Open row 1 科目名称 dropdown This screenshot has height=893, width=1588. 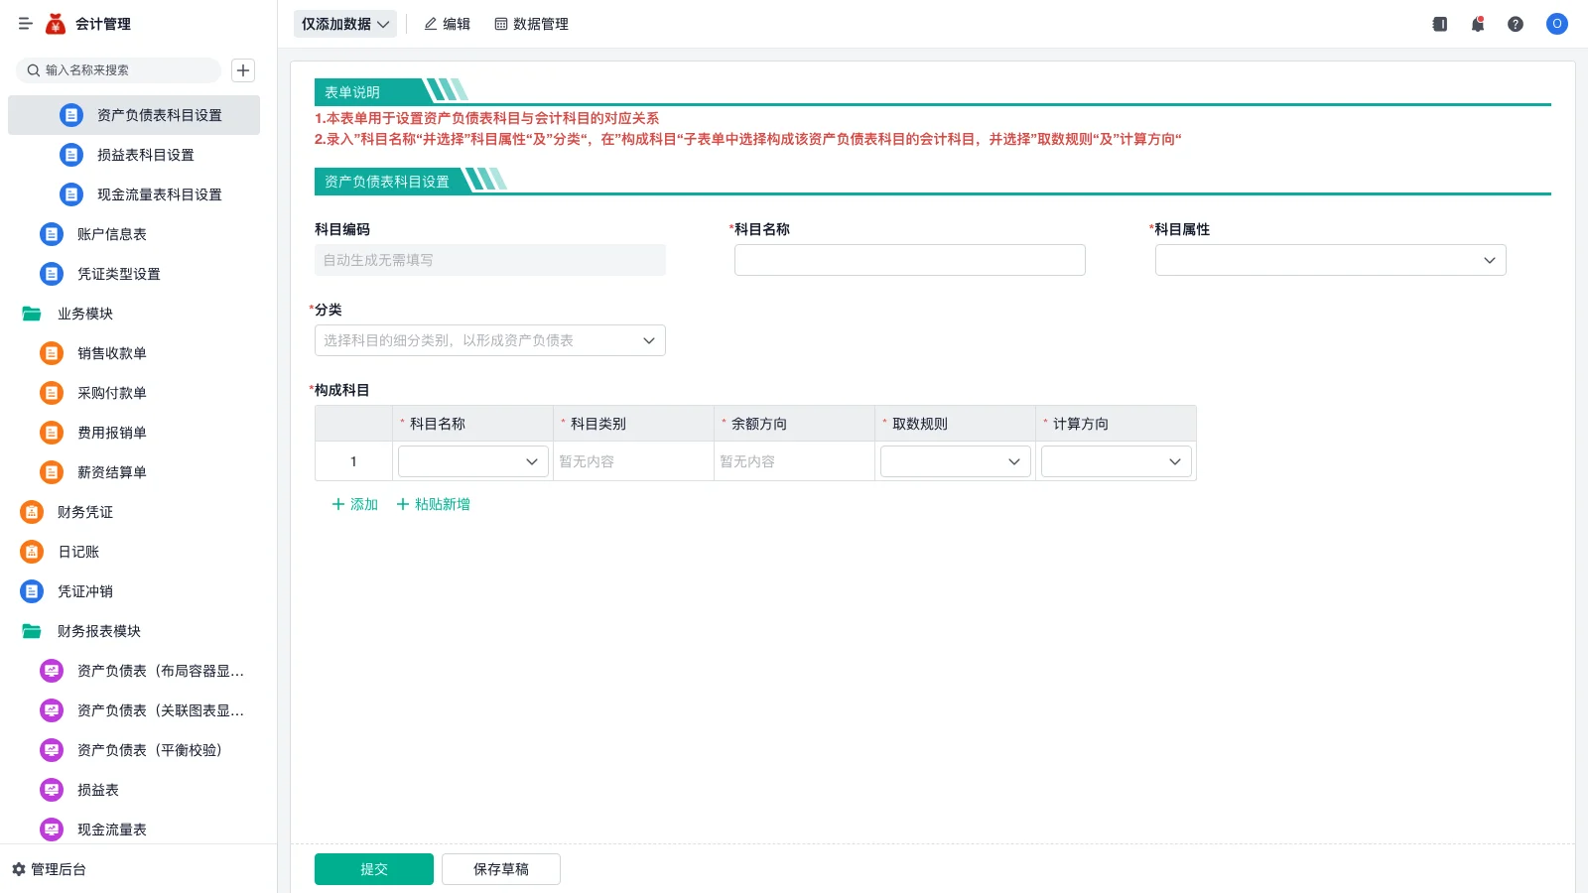(472, 461)
